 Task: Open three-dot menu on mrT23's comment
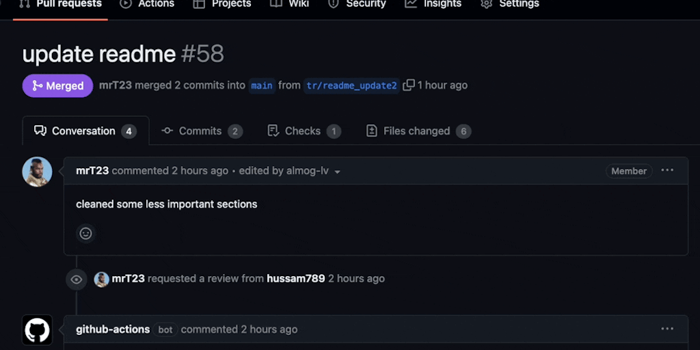[667, 171]
